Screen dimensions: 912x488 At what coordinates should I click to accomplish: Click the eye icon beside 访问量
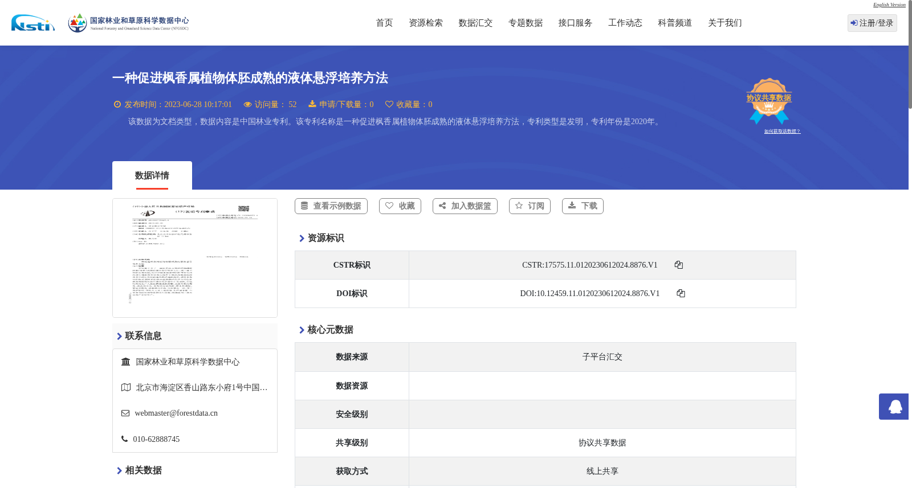point(247,104)
